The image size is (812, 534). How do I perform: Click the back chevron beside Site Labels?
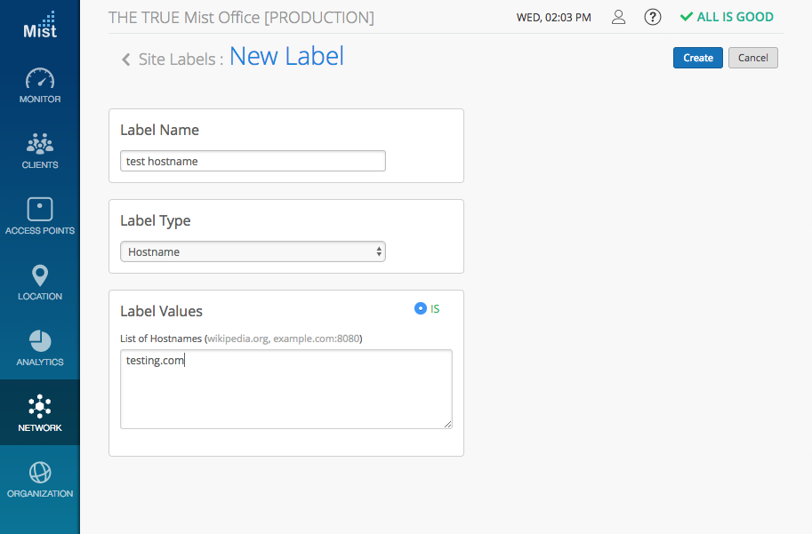point(126,60)
